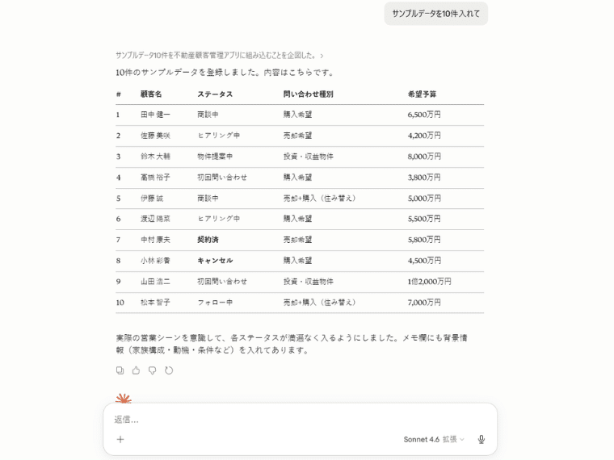This screenshot has height=460, width=614.
Task: Click the 顧客名 column header
Action: (x=151, y=94)
